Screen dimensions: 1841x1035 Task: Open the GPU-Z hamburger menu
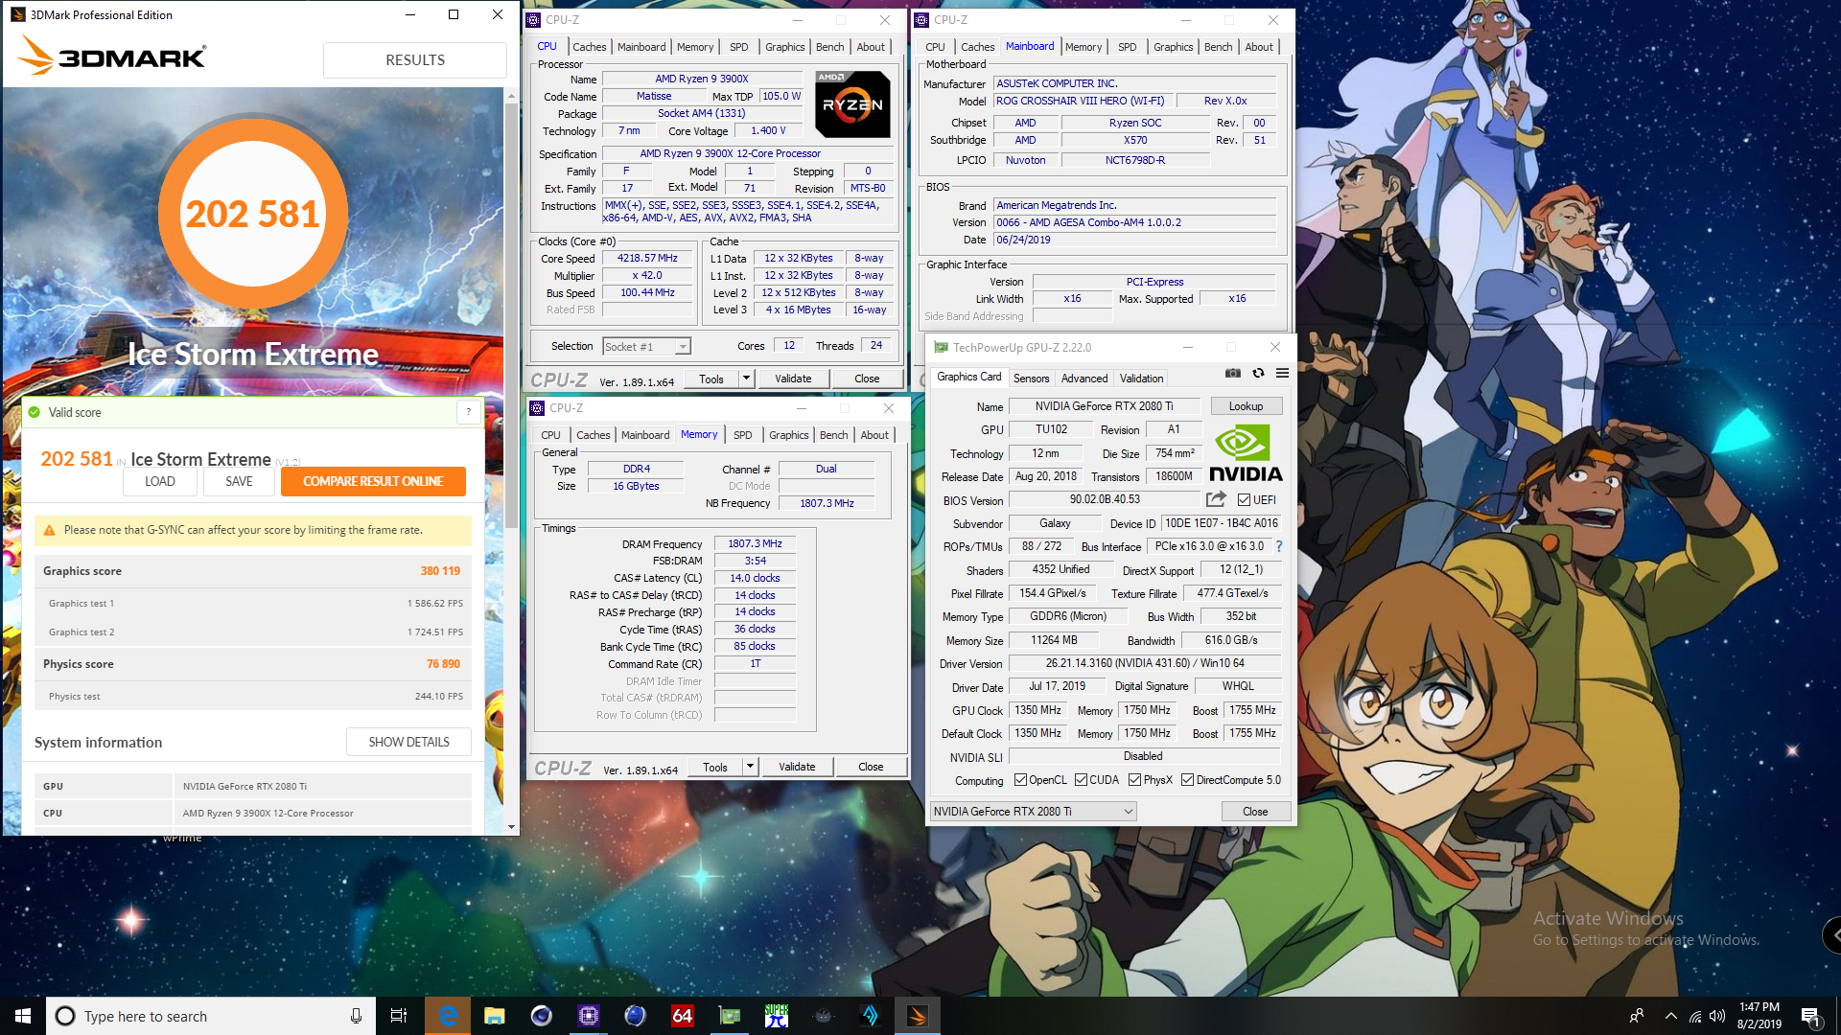point(1282,373)
